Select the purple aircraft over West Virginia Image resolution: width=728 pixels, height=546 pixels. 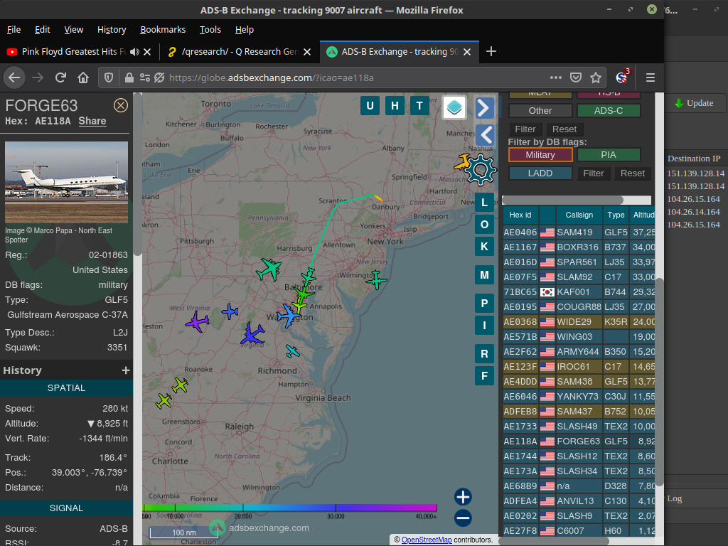[198, 321]
